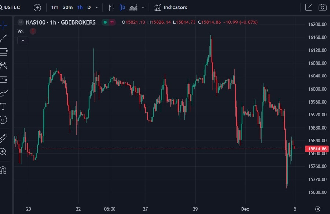The image size is (330, 214).
Task: Switch to candlestick chart style
Action: click(122, 8)
